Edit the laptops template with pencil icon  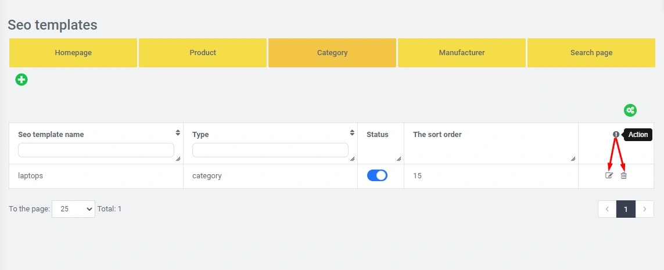[x=609, y=175]
